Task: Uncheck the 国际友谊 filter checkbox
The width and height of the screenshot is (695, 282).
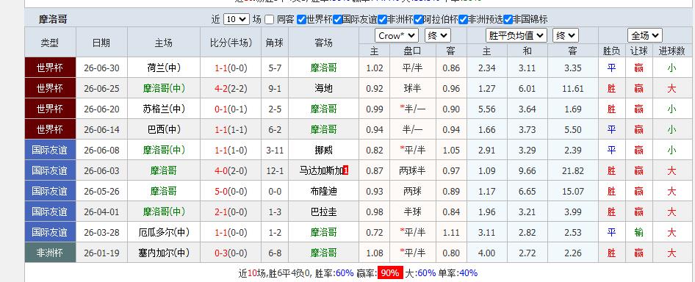Action: pyautogui.click(x=337, y=20)
